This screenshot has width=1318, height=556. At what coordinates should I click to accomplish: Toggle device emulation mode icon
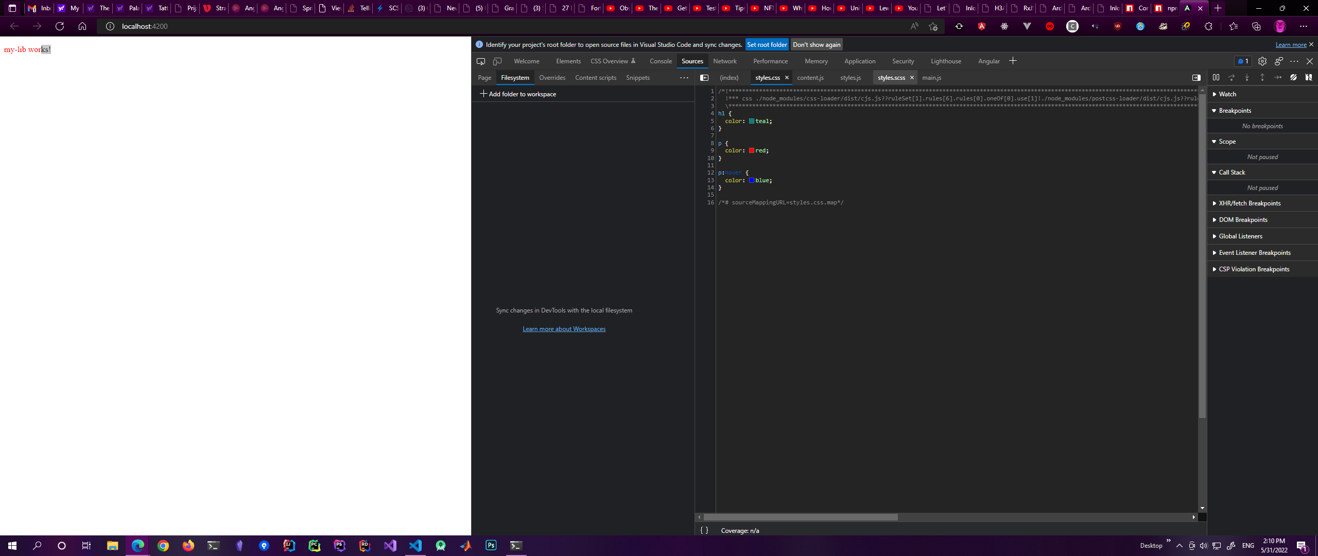click(x=497, y=61)
